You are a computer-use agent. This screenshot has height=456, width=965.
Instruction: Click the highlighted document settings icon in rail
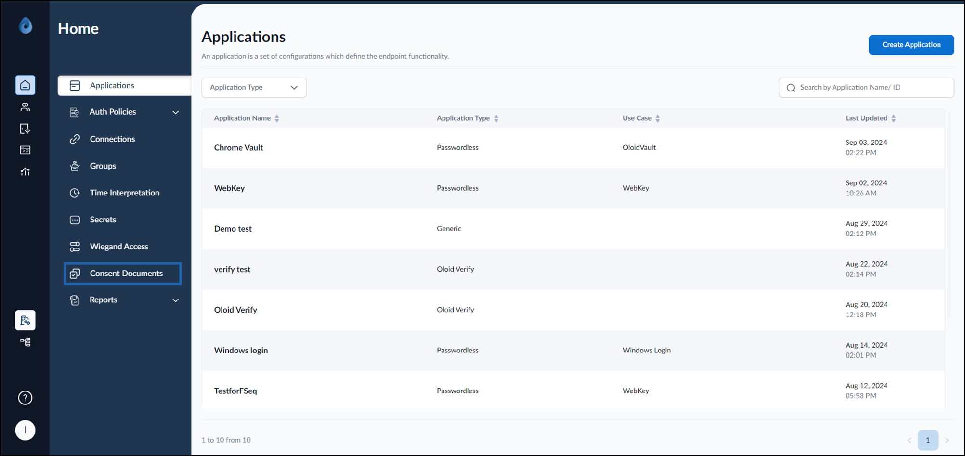coord(25,320)
